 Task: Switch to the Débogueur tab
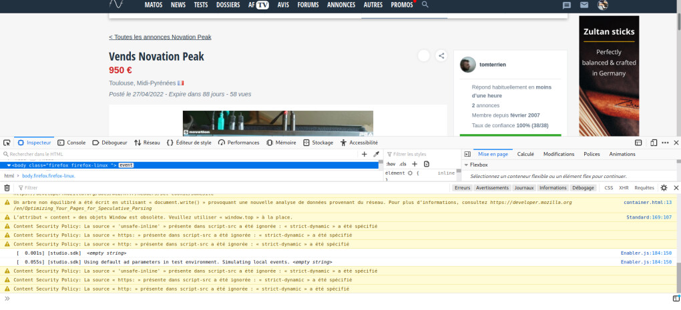point(110,143)
